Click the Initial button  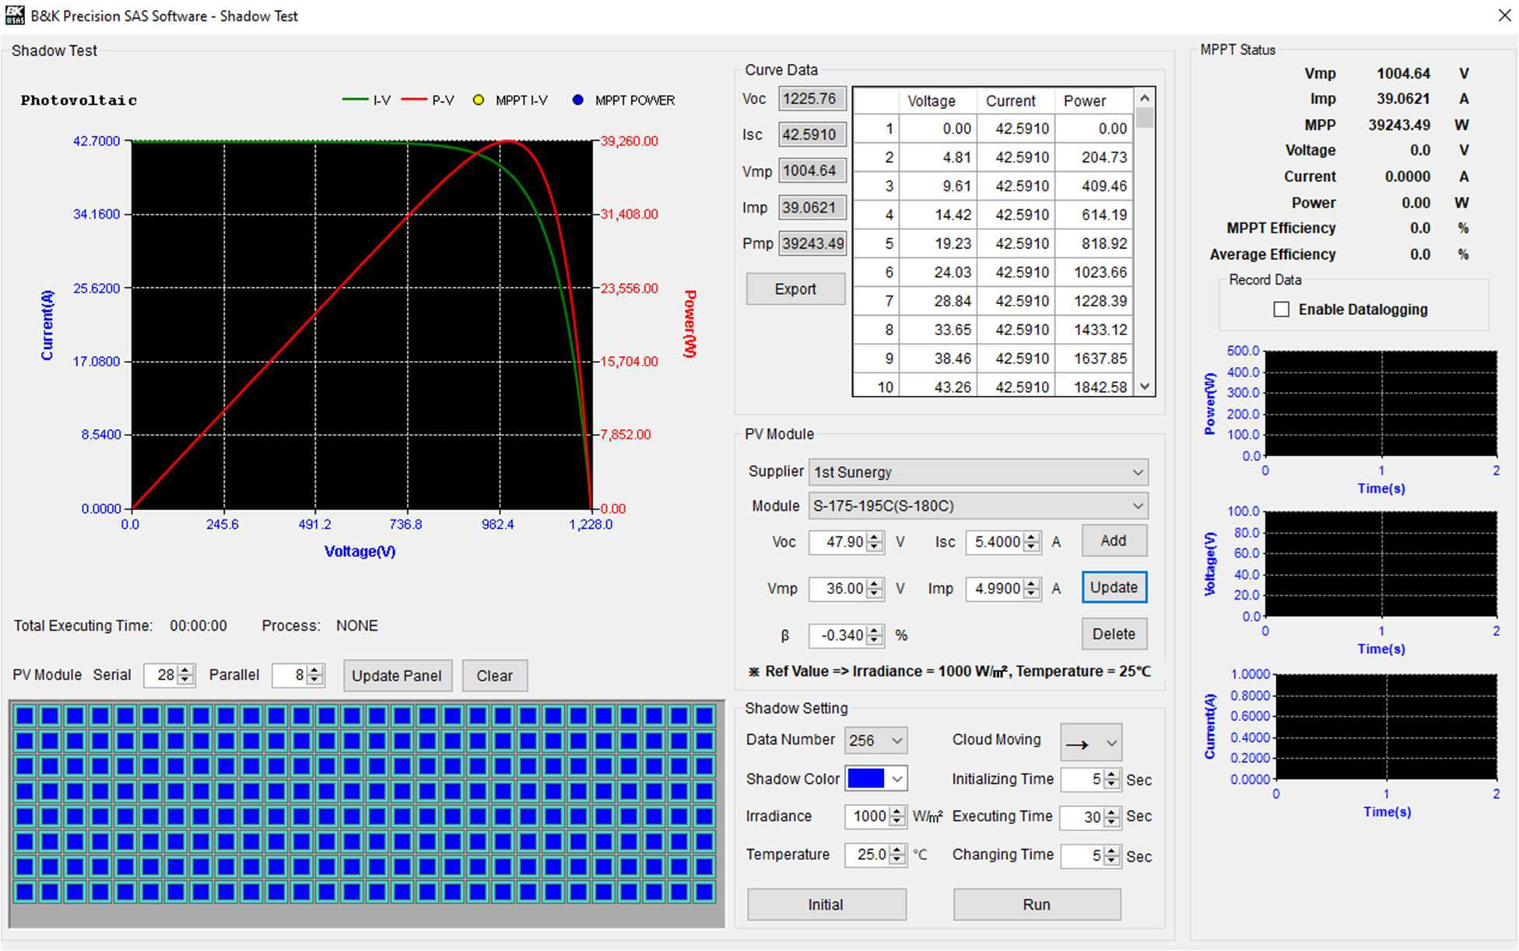coord(826,904)
